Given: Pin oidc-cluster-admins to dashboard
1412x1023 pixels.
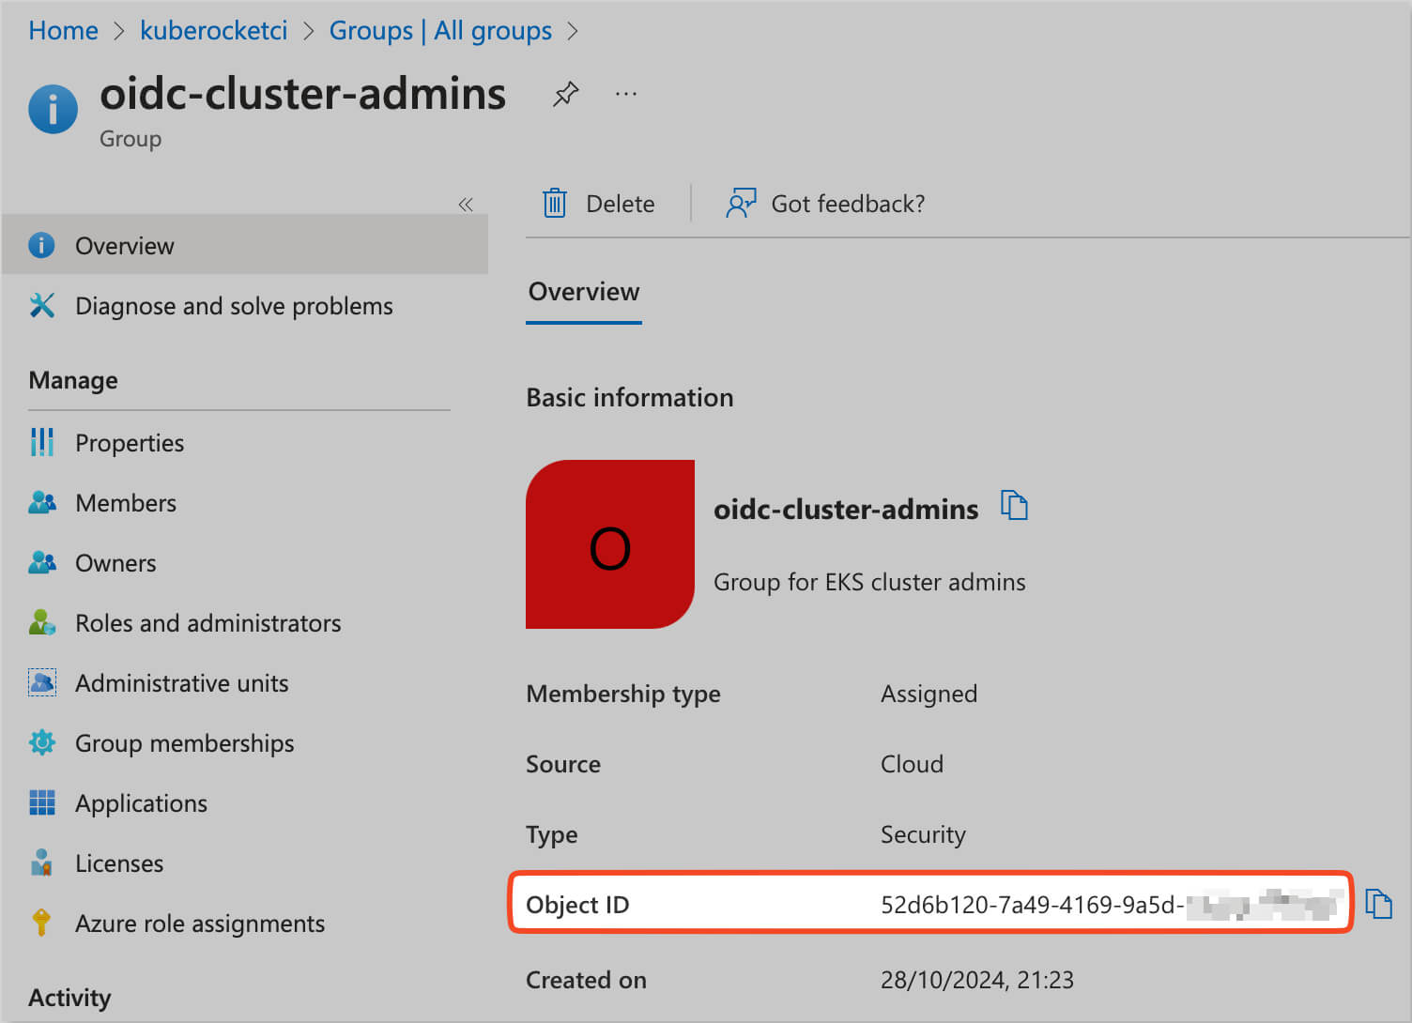Looking at the screenshot, I should coord(565,93).
